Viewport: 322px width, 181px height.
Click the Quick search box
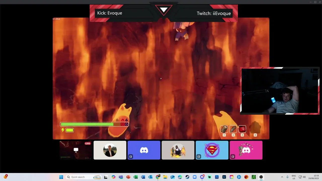click(84, 177)
